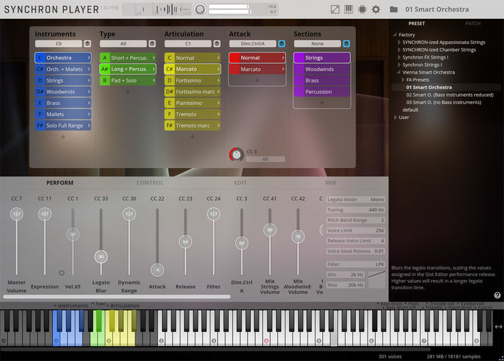The width and height of the screenshot is (504, 361).
Task: Select the Marcato attack slot
Action: (257, 69)
